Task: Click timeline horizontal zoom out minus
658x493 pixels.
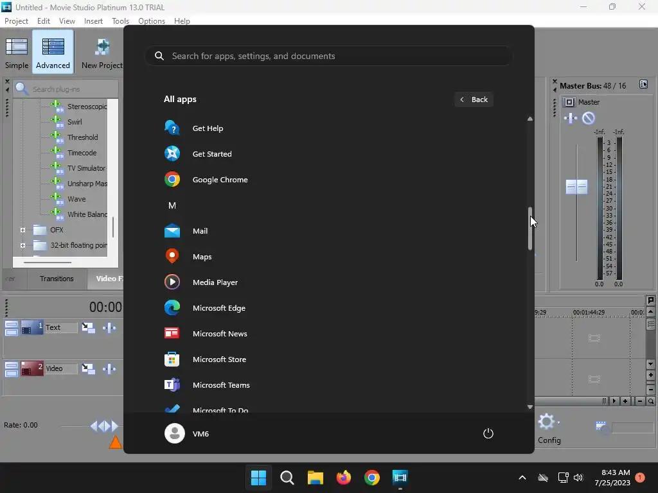Action: 639,401
